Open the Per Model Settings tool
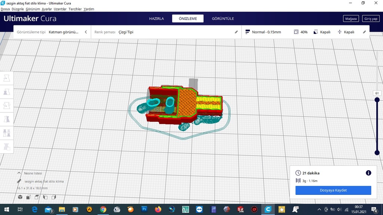Screen dimensions: 383x215 pyautogui.click(x=7, y=133)
